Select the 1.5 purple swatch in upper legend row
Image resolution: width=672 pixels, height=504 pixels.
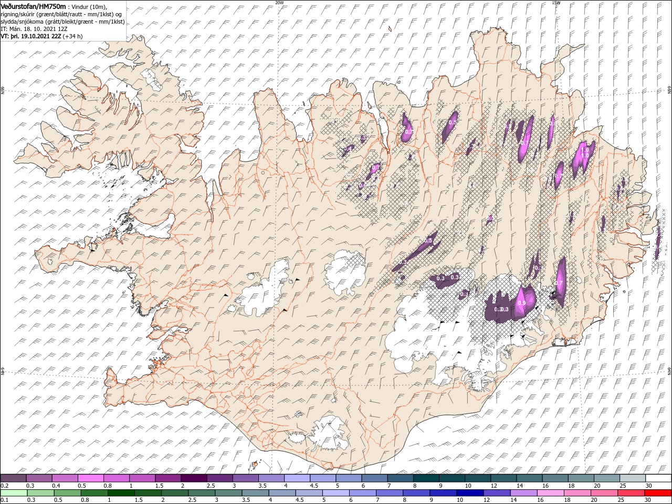tap(168, 478)
